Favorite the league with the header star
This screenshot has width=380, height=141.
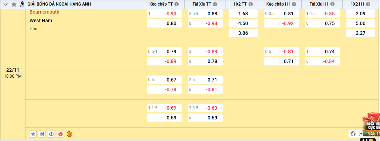(14, 4)
